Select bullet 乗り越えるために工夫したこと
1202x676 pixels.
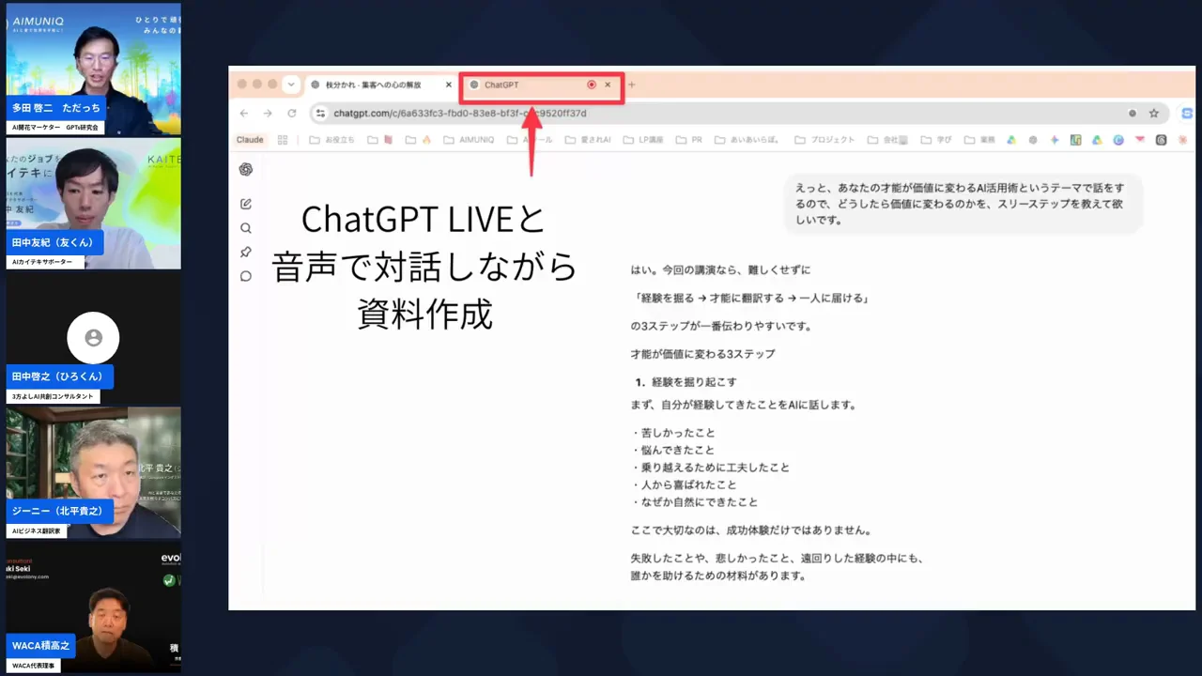coord(711,468)
